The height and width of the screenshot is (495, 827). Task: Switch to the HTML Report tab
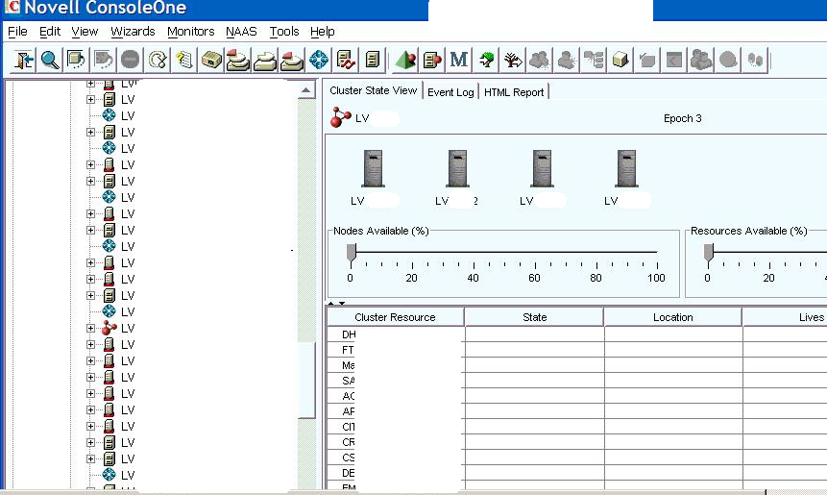click(514, 92)
